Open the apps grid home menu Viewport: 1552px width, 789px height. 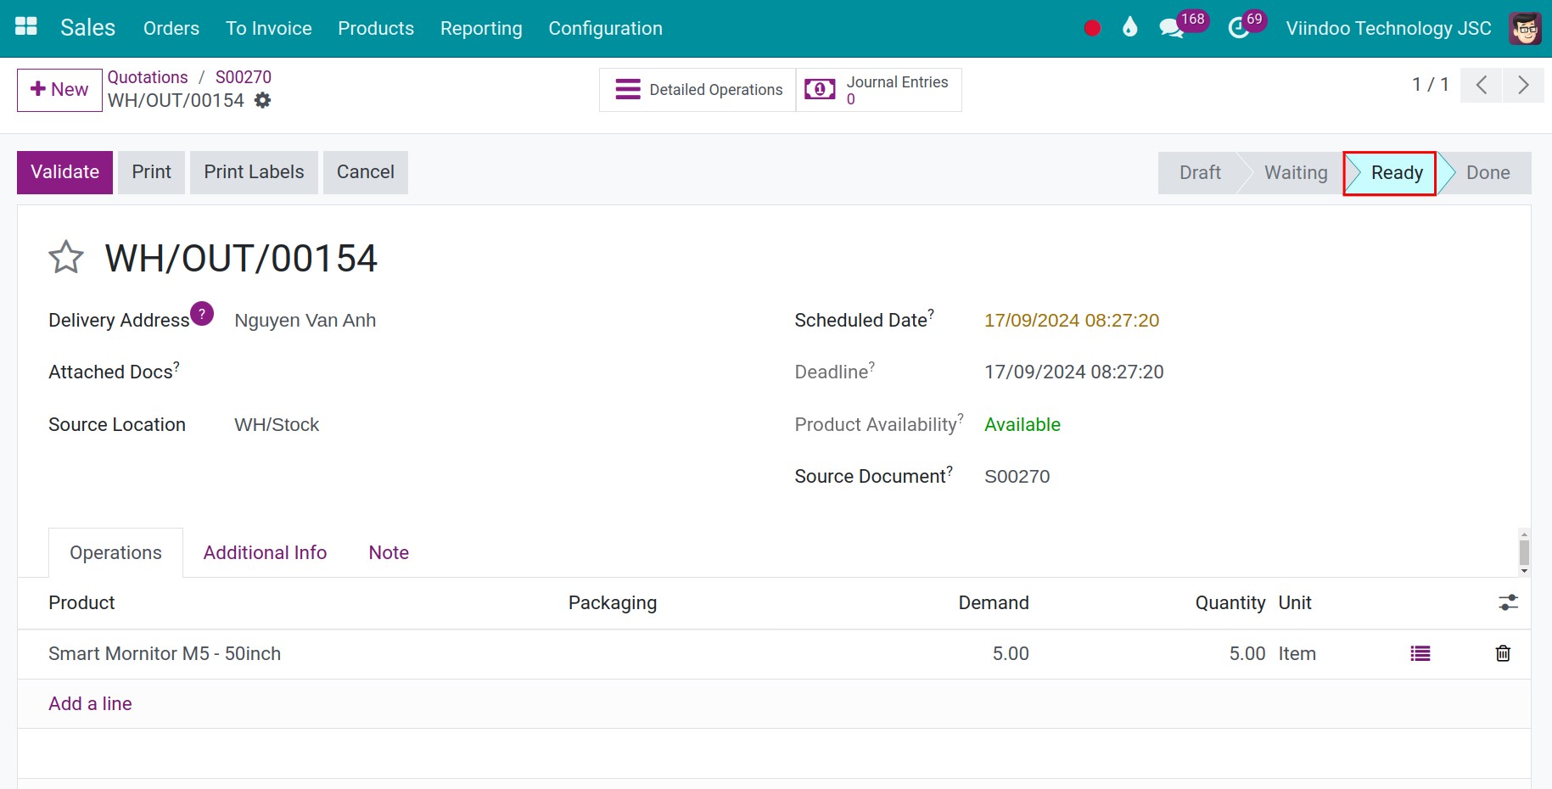point(26,27)
